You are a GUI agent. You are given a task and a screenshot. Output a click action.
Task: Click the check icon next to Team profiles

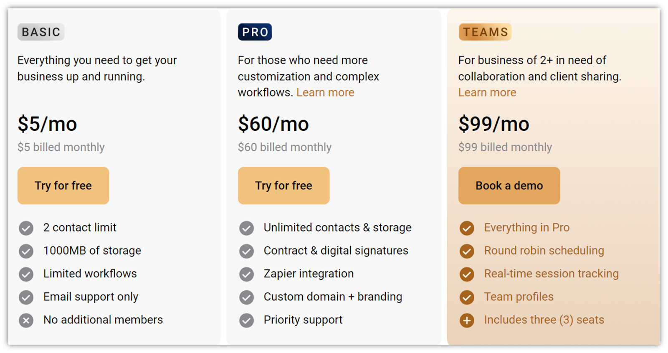[x=467, y=297]
